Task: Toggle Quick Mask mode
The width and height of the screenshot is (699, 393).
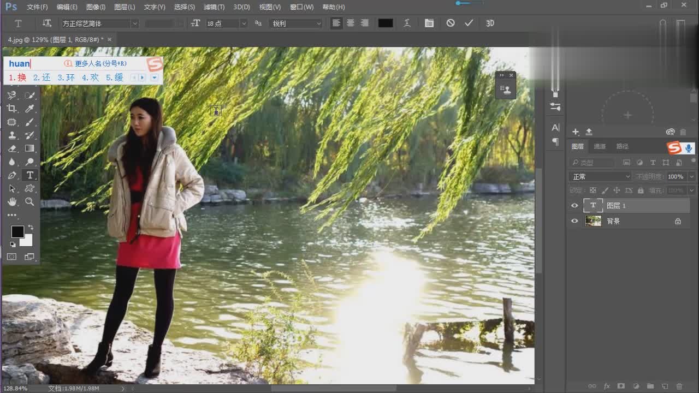Action: click(12, 257)
